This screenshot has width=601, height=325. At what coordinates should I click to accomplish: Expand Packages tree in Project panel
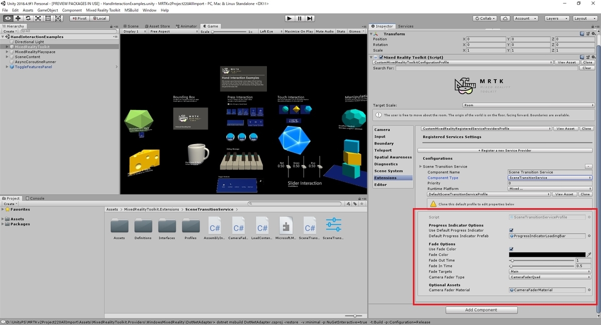click(4, 224)
